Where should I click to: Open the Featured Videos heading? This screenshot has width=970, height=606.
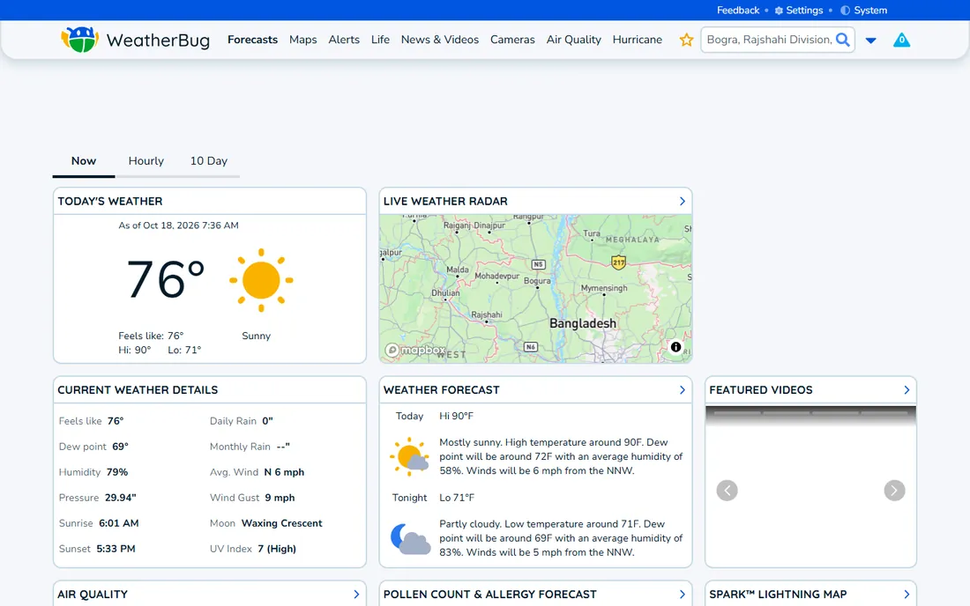[x=760, y=390]
